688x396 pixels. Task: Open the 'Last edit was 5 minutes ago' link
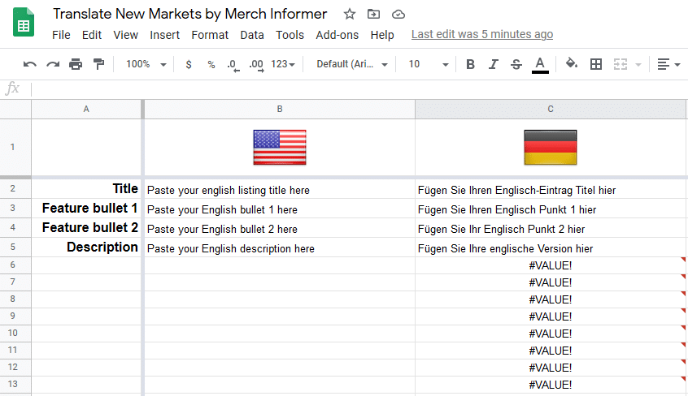[x=481, y=34]
